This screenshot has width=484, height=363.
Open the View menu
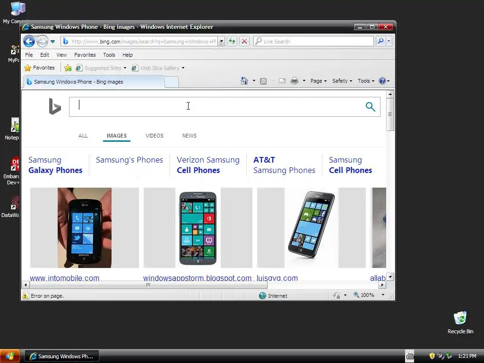(61, 55)
